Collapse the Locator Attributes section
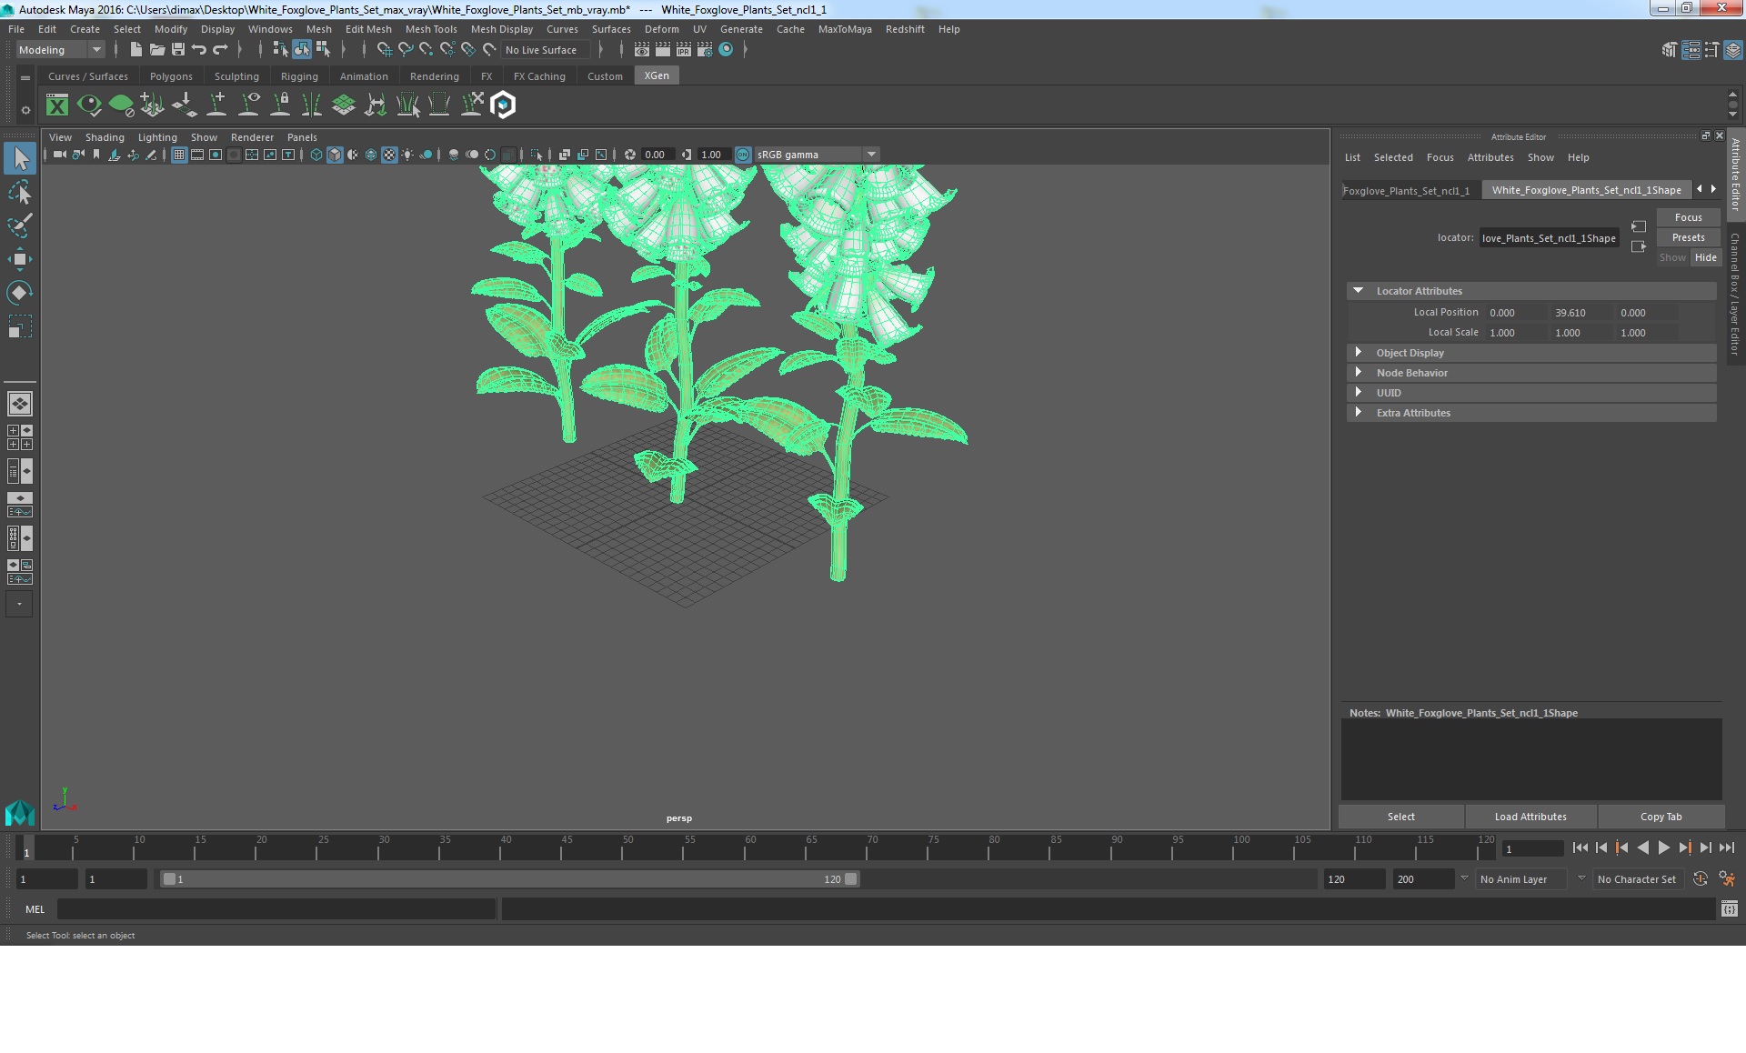This screenshot has height=1053, width=1746. click(x=1419, y=291)
